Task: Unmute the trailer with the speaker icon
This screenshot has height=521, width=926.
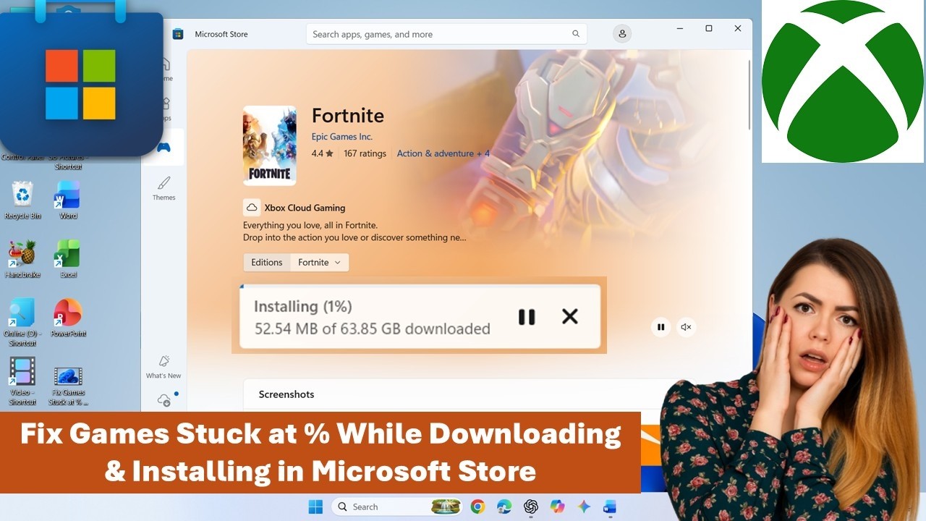Action: (686, 327)
